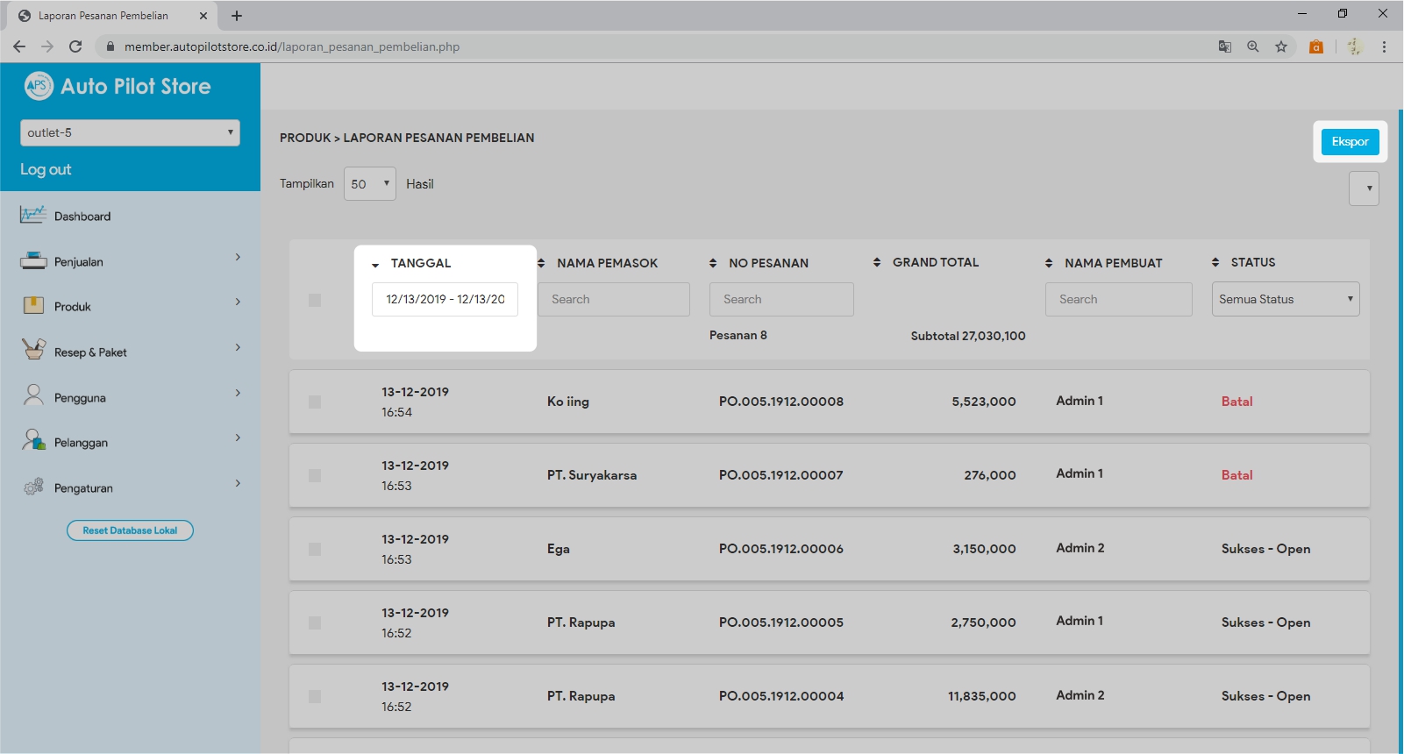Screen dimensions: 1404x754
Task: Click the Dashboard chart icon in sidebar
Action: tap(33, 215)
